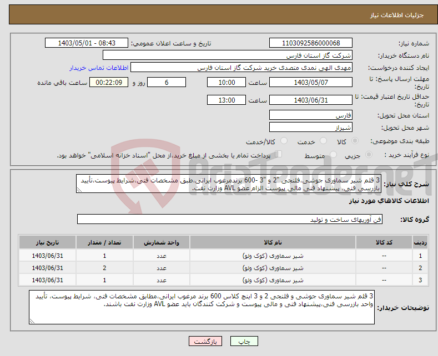Click the remaining time 00:22:09 field
This screenshot has width=438, height=356.
click(109, 82)
